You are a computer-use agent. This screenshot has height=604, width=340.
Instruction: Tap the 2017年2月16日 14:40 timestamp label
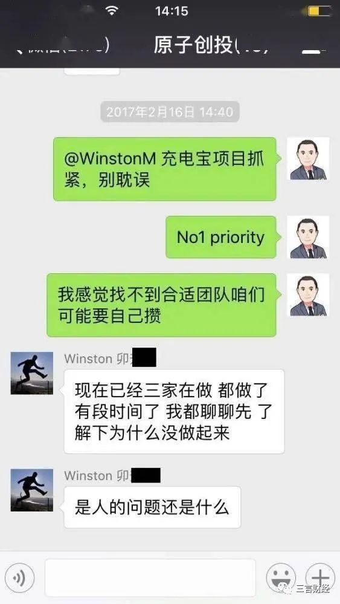click(170, 112)
